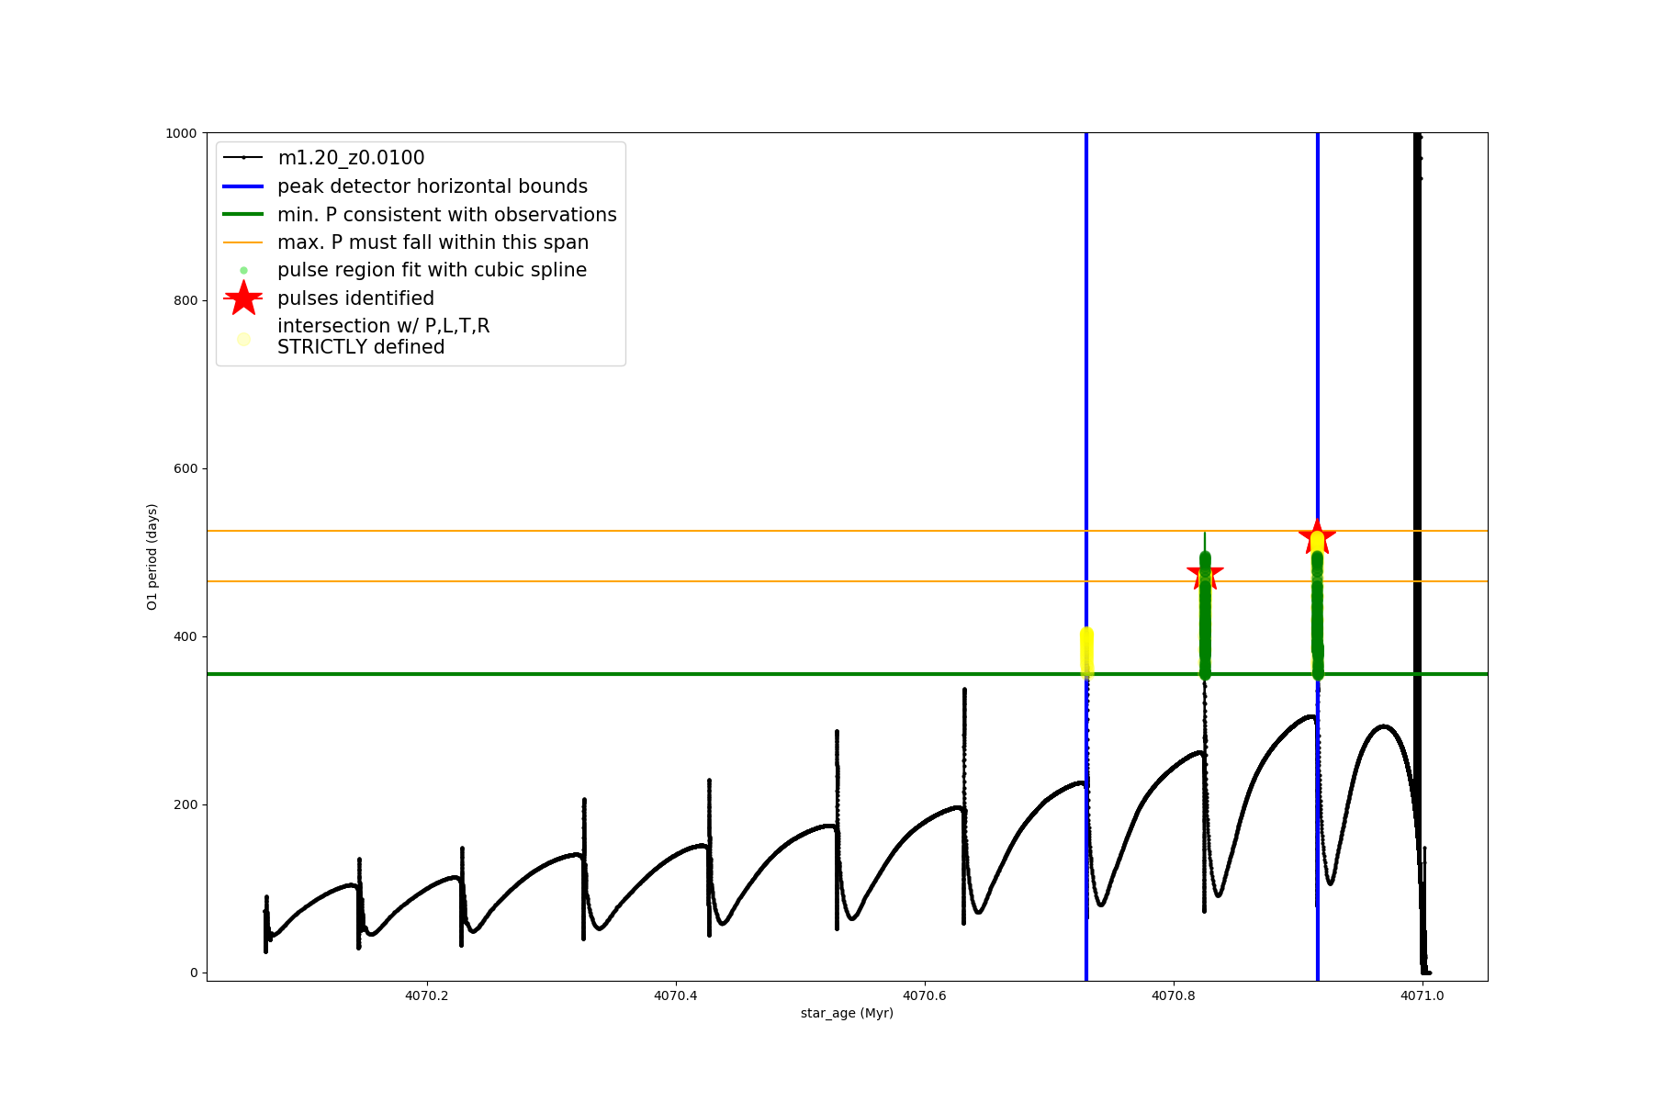
Task: Click the black m1.20_z0.0100 line sample in legend
Action: point(243,158)
